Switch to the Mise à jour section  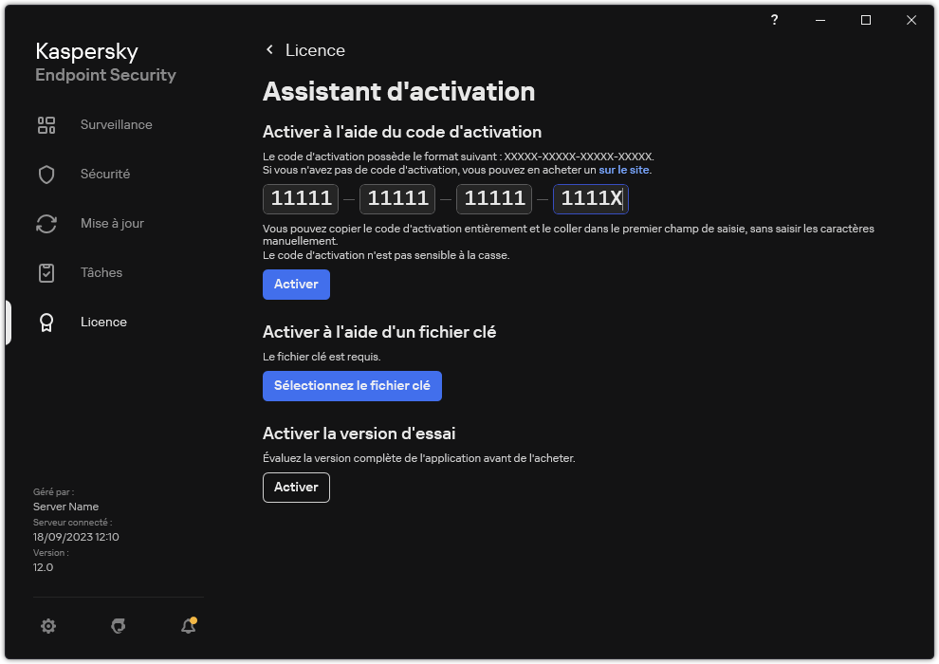pos(112,223)
